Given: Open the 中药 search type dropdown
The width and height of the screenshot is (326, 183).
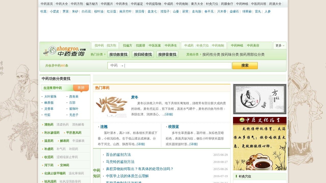Looking at the screenshot, I should [x=117, y=66].
